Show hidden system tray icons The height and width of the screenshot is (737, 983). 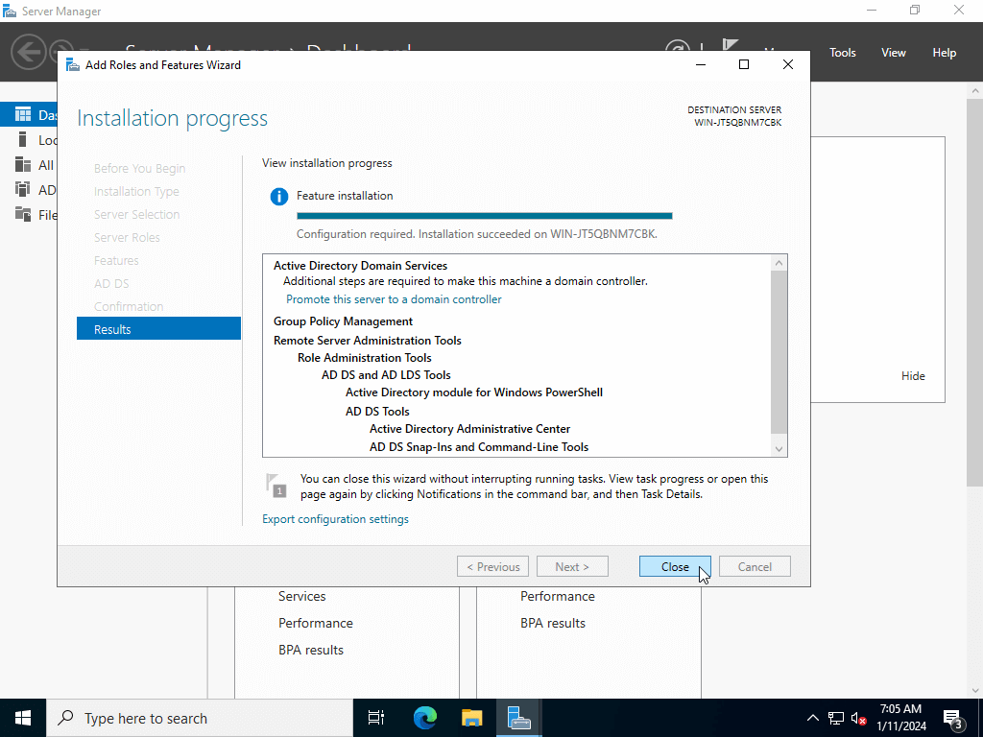tap(812, 718)
